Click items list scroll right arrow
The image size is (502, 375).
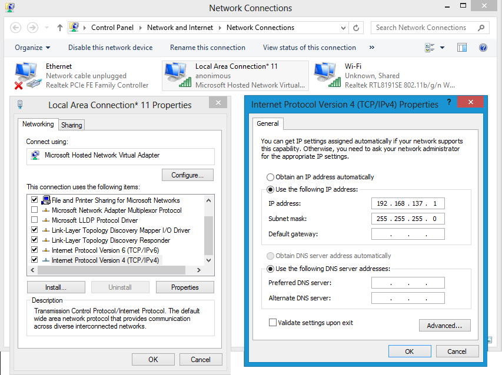(199, 270)
